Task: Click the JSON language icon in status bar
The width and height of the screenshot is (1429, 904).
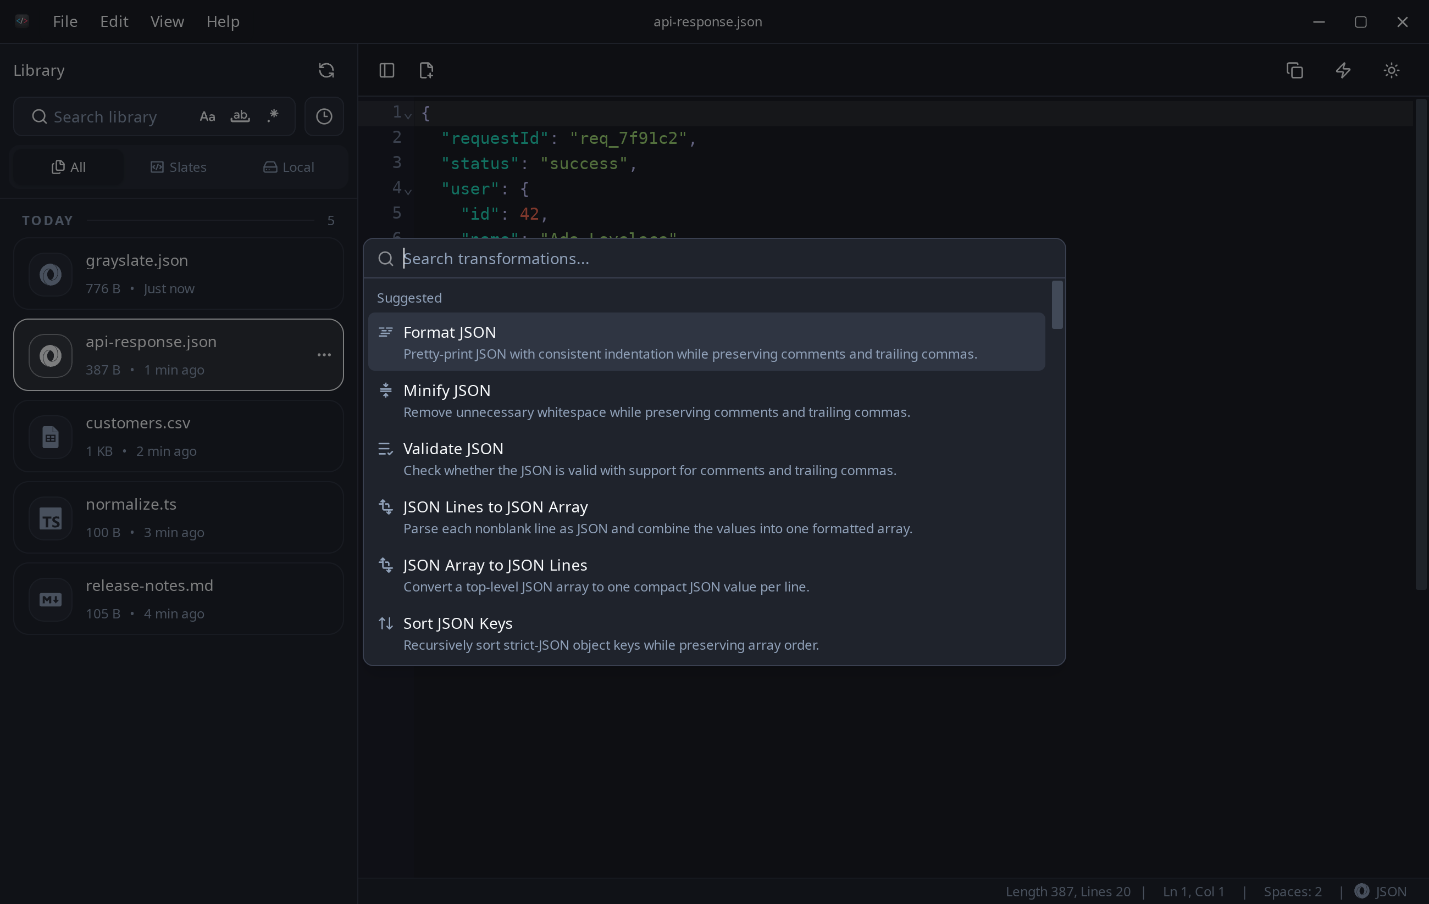Action: [x=1361, y=891]
